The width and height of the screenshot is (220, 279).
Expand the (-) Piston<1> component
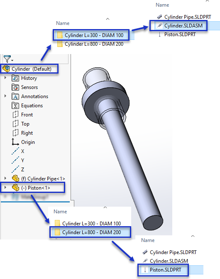5,188
